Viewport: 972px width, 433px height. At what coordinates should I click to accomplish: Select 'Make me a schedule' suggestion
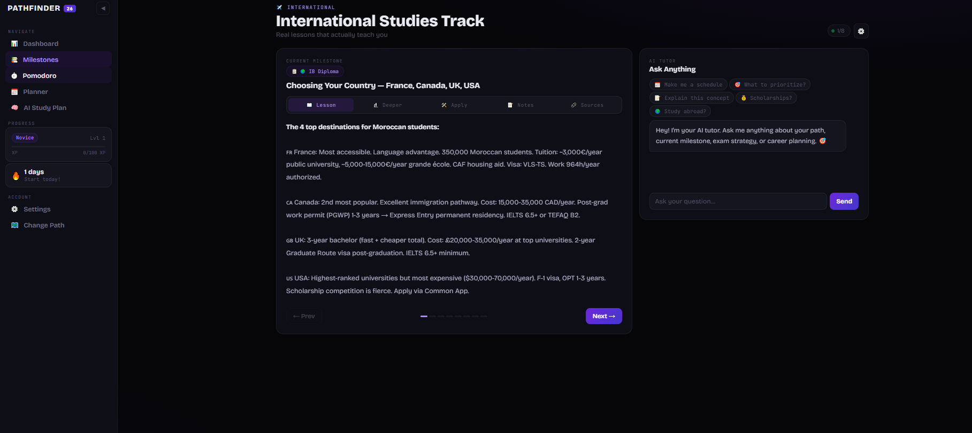point(688,85)
